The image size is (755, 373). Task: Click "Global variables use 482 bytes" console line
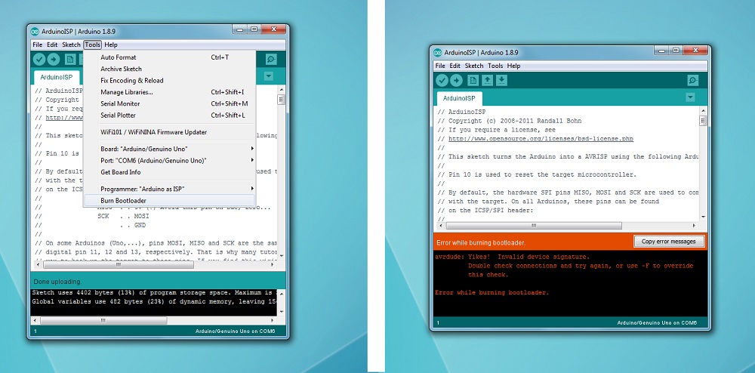(155, 301)
